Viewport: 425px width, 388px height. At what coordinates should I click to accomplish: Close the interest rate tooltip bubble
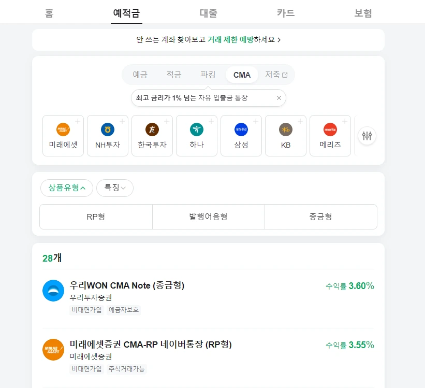[279, 98]
